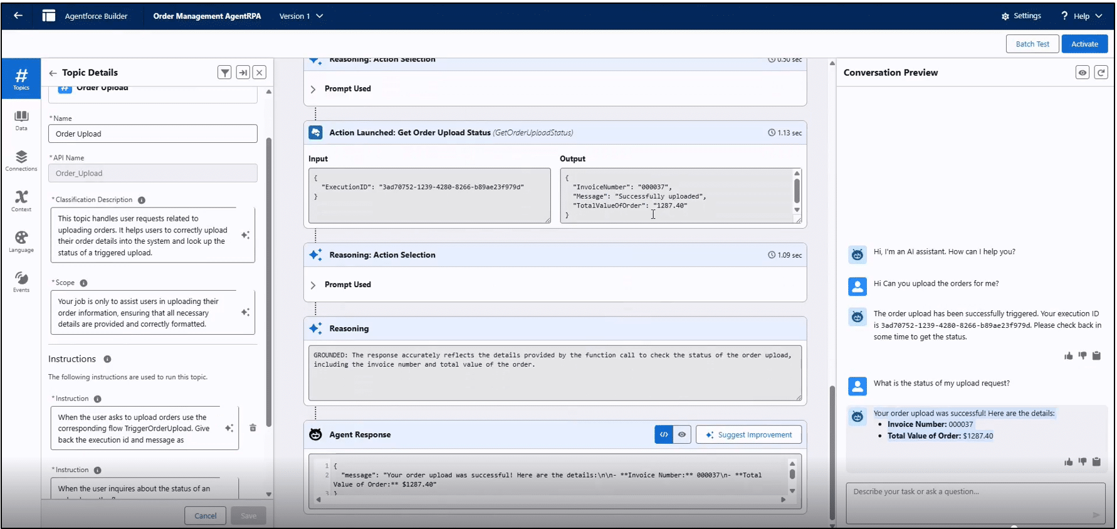This screenshot has height=529, width=1117.
Task: Show info for first Instruction label
Action: 97,399
